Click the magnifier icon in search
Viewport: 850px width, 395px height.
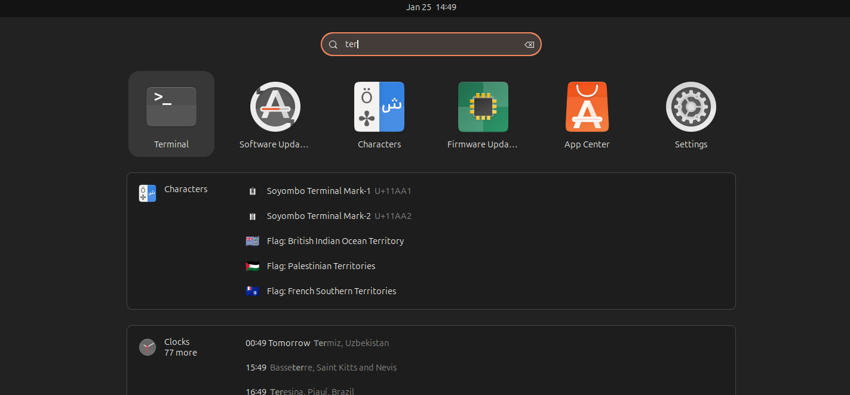coord(333,45)
